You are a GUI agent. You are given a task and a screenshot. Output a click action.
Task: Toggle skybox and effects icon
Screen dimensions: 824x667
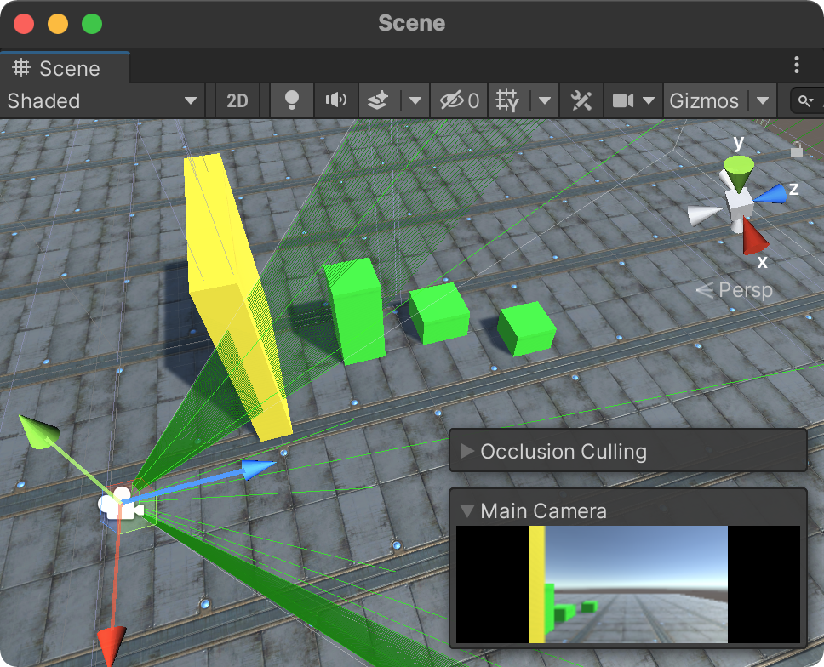click(x=378, y=101)
